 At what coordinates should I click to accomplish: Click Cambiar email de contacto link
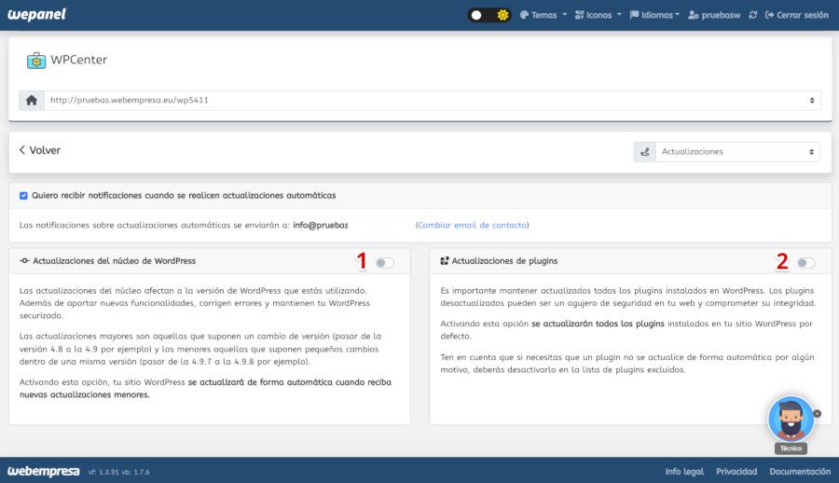472,225
